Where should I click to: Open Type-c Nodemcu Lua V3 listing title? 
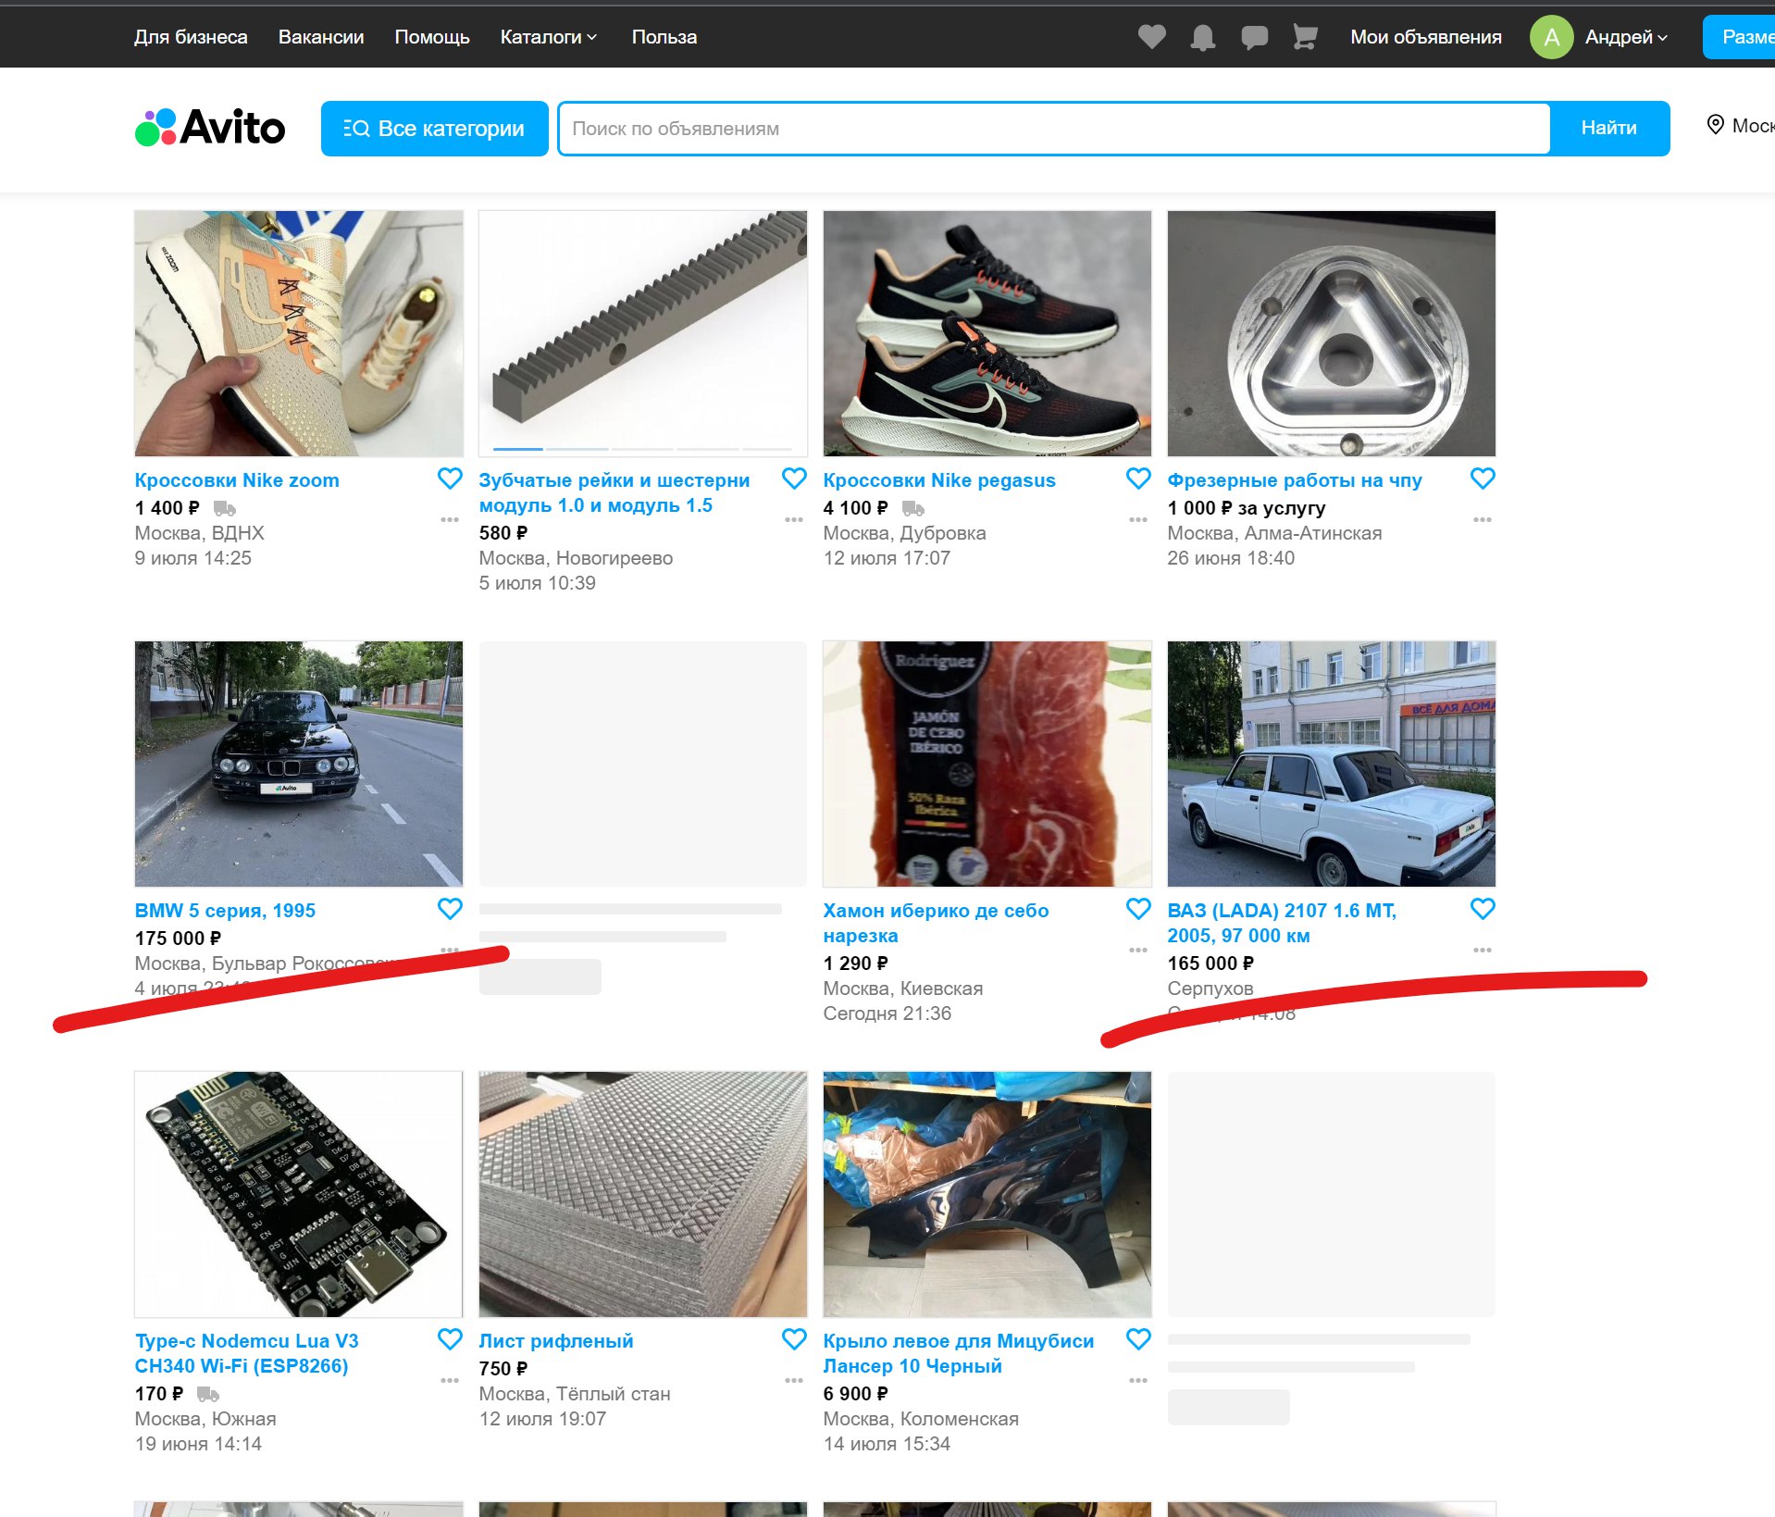pos(246,1354)
